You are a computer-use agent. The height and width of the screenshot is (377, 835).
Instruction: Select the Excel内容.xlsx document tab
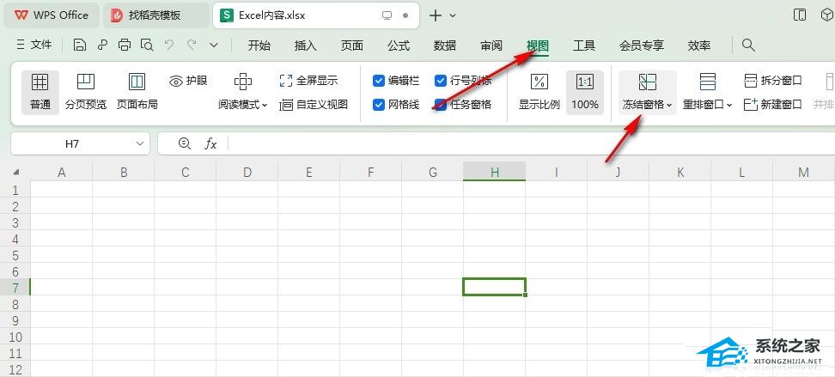[x=316, y=15]
